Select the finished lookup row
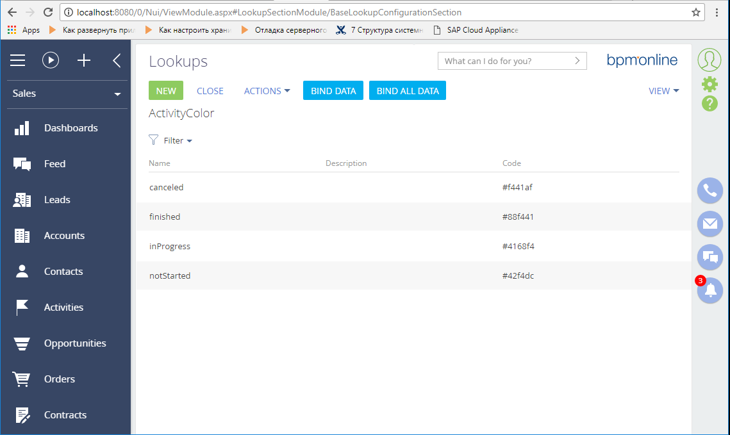730x435 pixels. (413, 217)
